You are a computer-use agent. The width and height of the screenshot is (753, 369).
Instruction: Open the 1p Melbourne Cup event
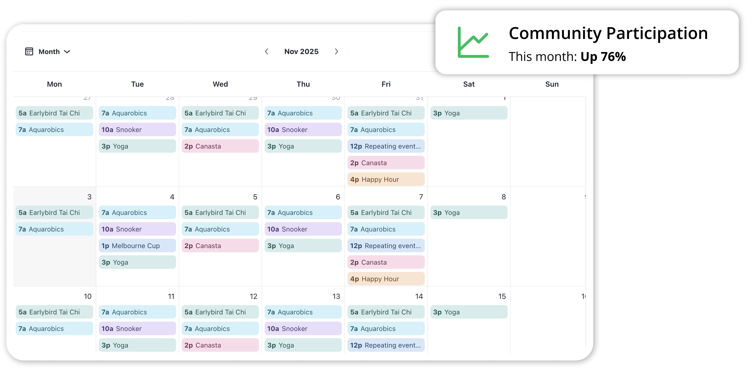[x=137, y=246]
